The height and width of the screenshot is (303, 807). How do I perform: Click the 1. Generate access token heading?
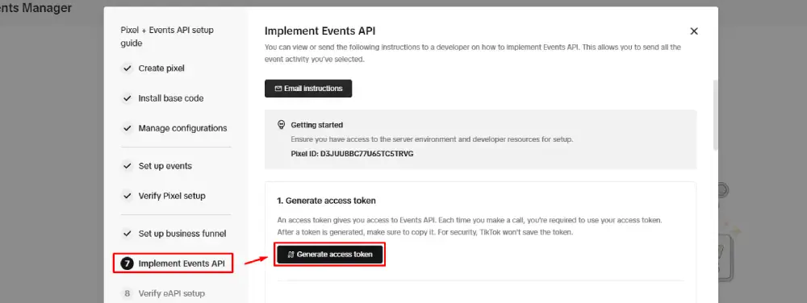click(327, 201)
